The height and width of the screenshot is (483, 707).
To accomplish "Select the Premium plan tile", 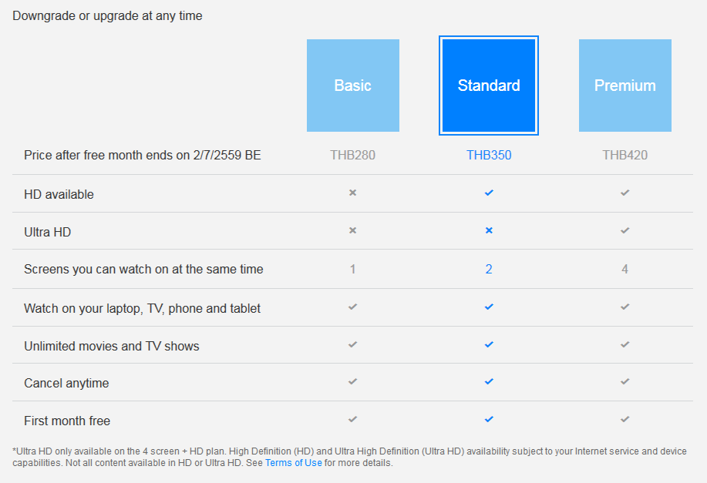I will click(x=625, y=86).
